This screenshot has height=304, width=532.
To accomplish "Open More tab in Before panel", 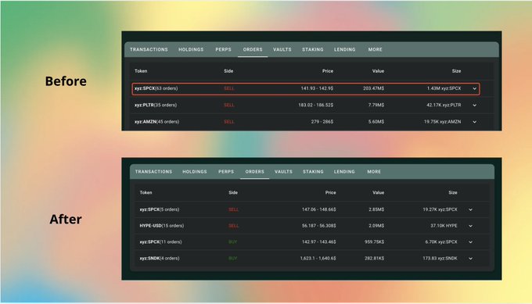I will click(376, 49).
